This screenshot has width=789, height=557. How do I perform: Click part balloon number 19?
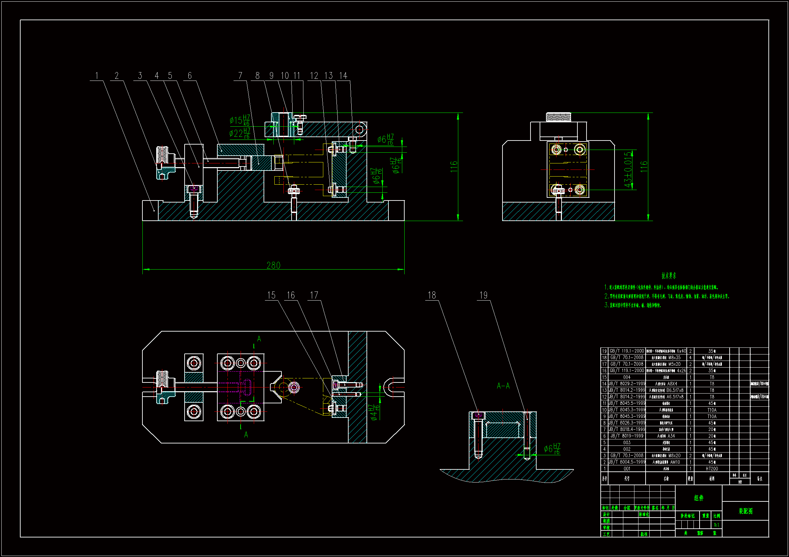click(x=483, y=295)
